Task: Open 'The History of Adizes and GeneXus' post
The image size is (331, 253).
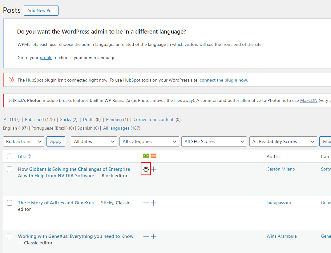Action: pos(56,203)
